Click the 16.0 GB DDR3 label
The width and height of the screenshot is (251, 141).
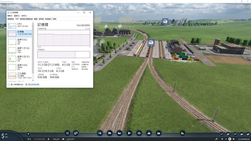point(83,25)
